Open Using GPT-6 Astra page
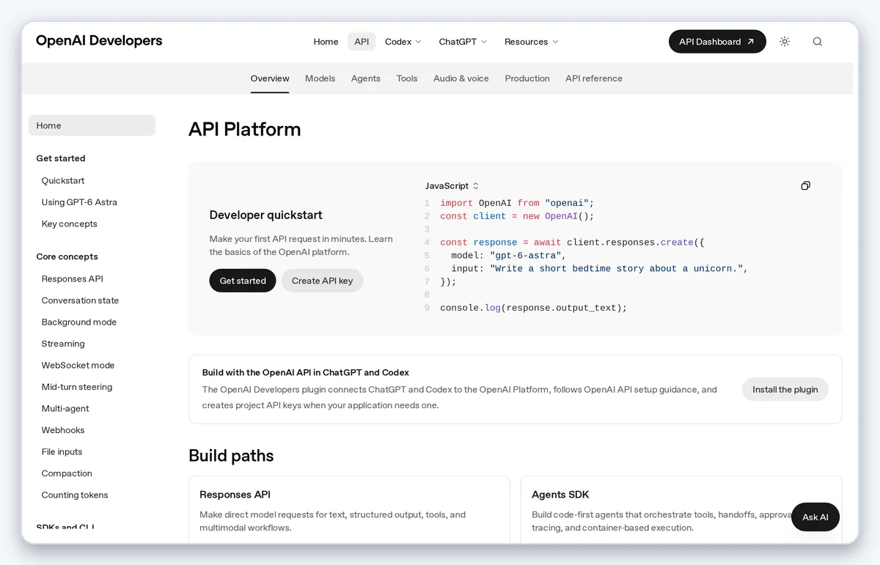Viewport: 880px width, 565px height. coord(79,202)
